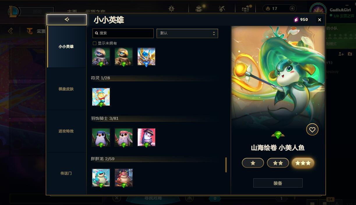
Task: Open the 传送门 tab
Action: [x=66, y=173]
